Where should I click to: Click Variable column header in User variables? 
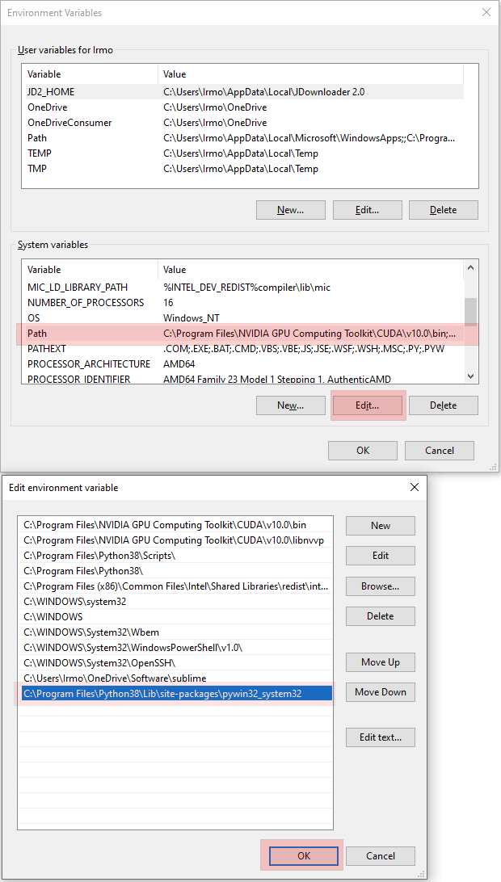point(90,74)
